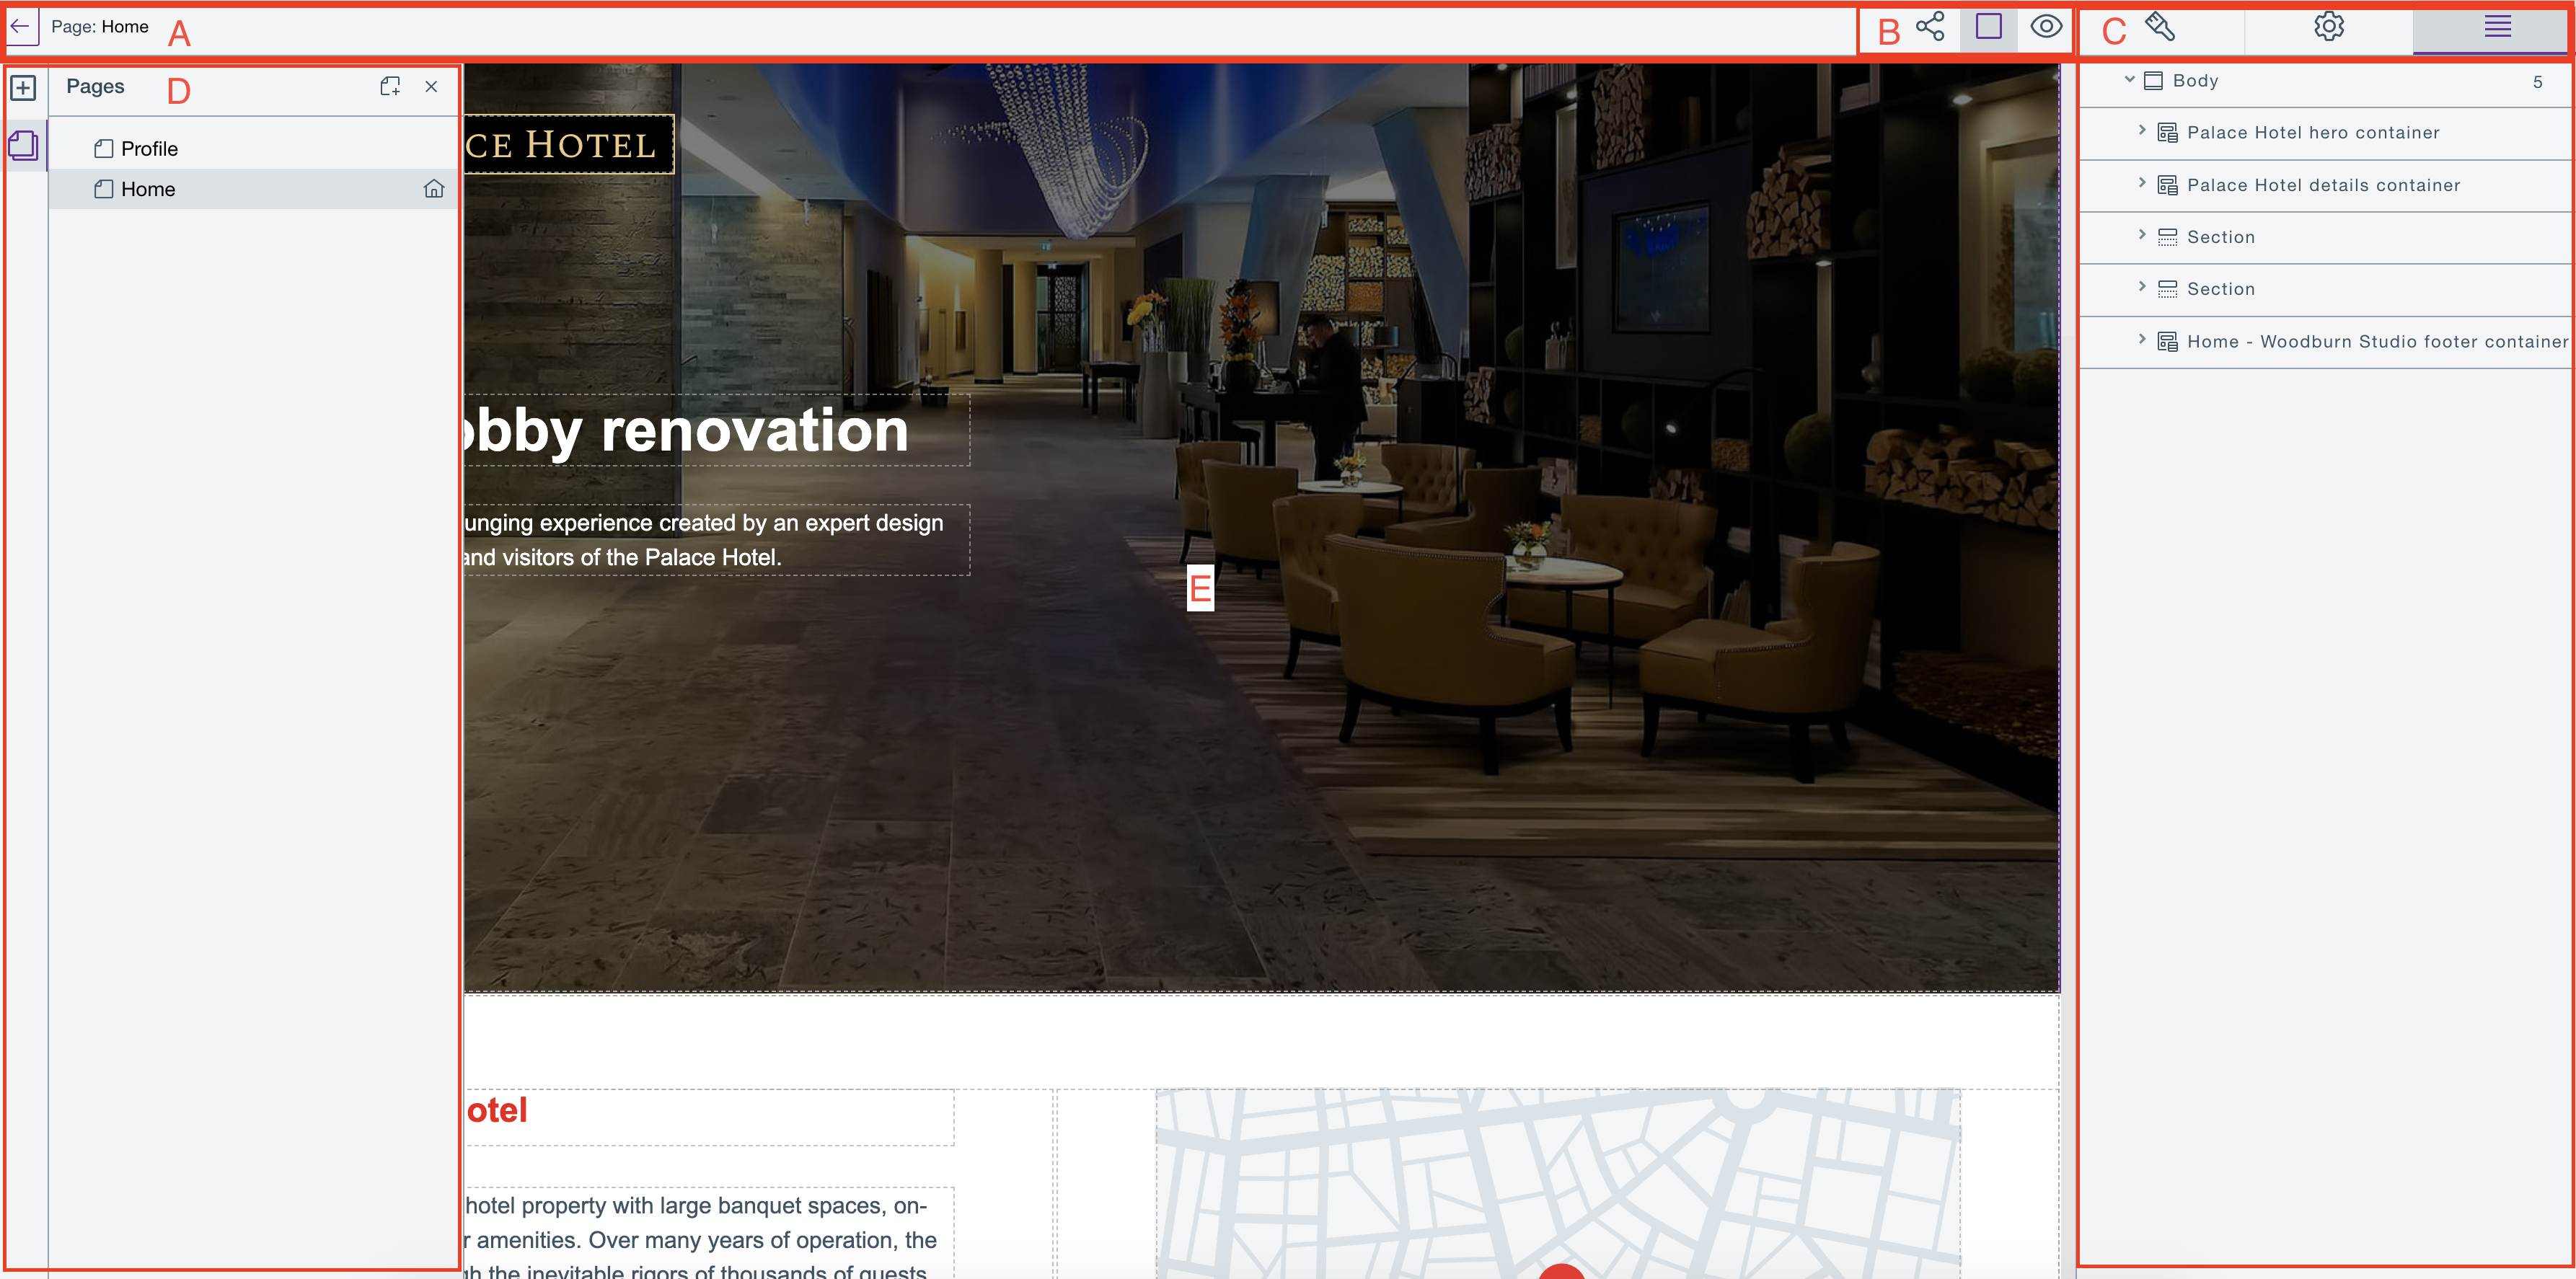Select the Pages icon in the left sidebar
Screen dimensions: 2576x1279
coord(24,146)
